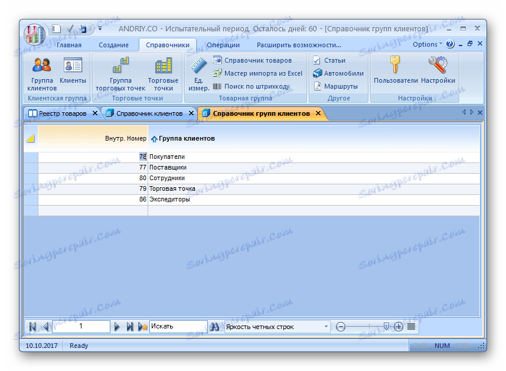Select the Поставщики row
The width and height of the screenshot is (506, 371).
[x=252, y=167]
